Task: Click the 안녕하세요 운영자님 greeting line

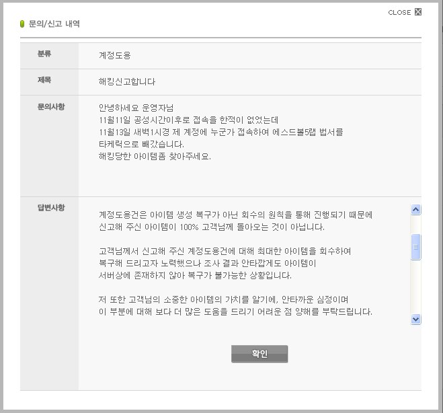Action: click(140, 108)
